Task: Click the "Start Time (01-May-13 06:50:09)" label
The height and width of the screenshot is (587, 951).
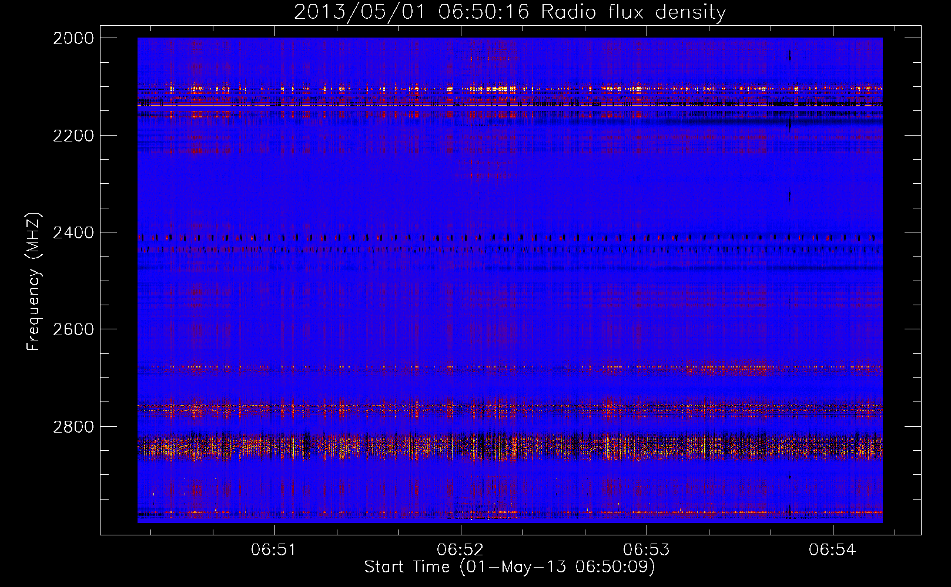Action: pos(510,567)
